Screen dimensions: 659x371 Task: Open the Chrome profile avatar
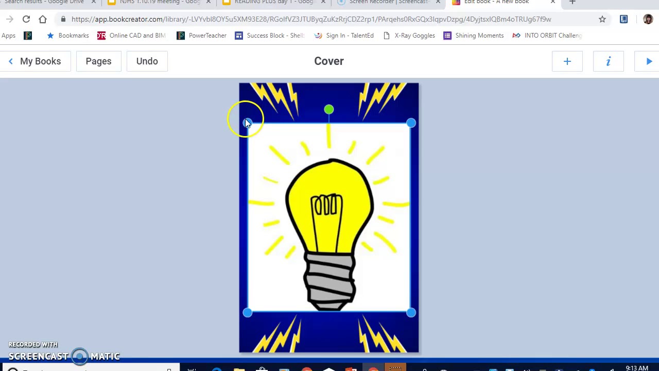pyautogui.click(x=648, y=19)
